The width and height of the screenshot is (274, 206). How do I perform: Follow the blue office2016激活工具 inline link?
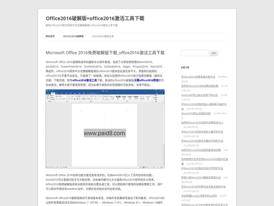tap(84, 80)
